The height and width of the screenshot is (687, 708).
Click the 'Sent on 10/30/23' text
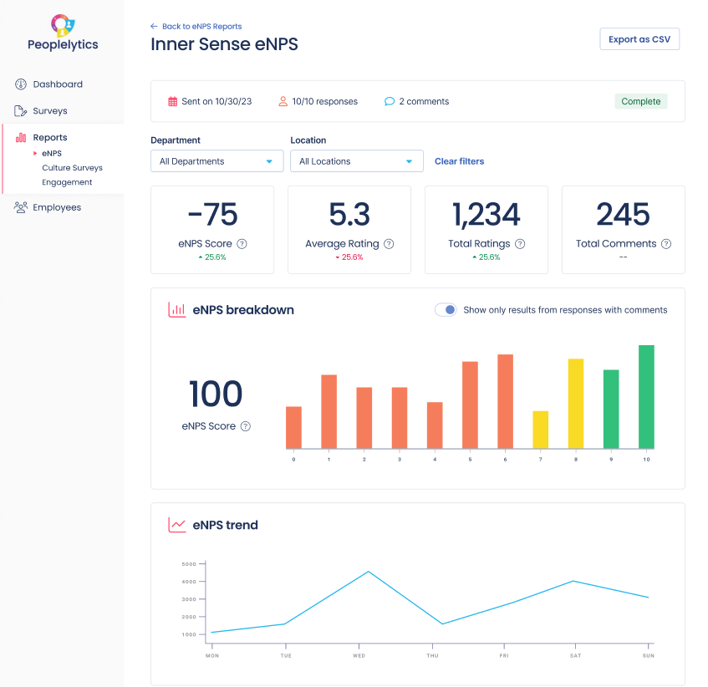tap(216, 102)
